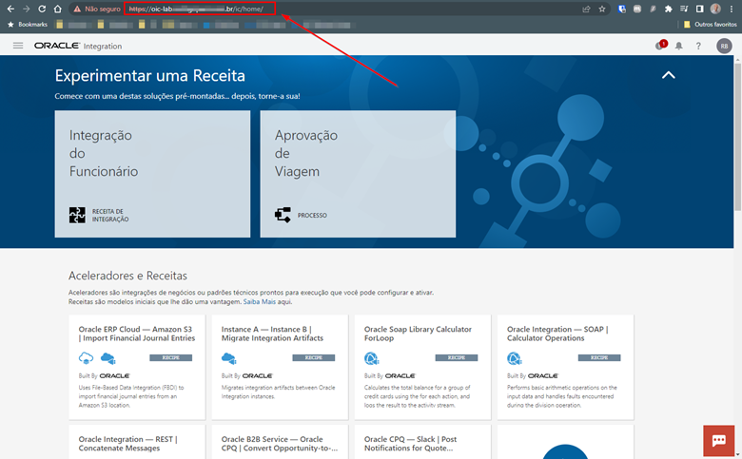Open the Aprovação de Viagem process card
This screenshot has width=742, height=459.
pos(358,174)
